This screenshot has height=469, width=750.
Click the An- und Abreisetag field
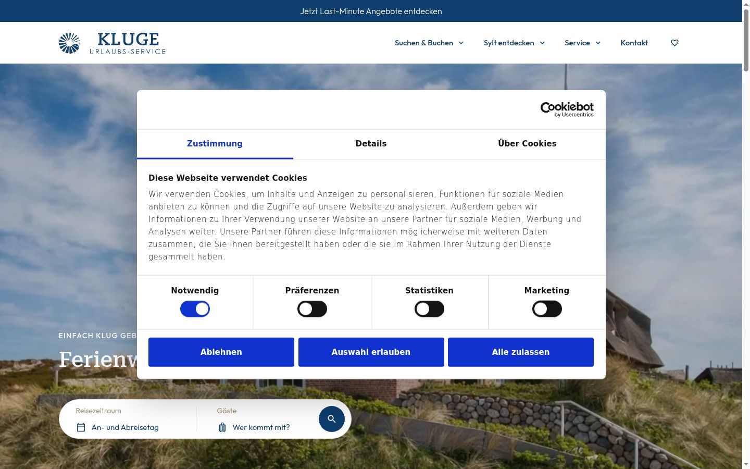tap(125, 427)
